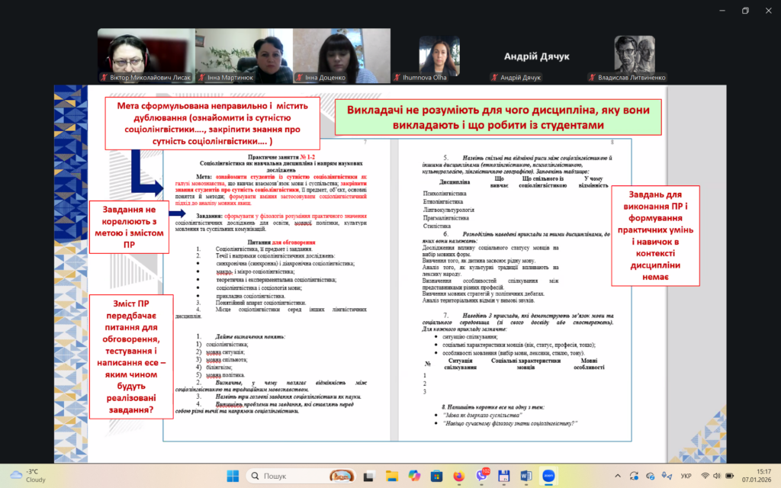Open Microsoft Store taskbar icon

click(436, 475)
